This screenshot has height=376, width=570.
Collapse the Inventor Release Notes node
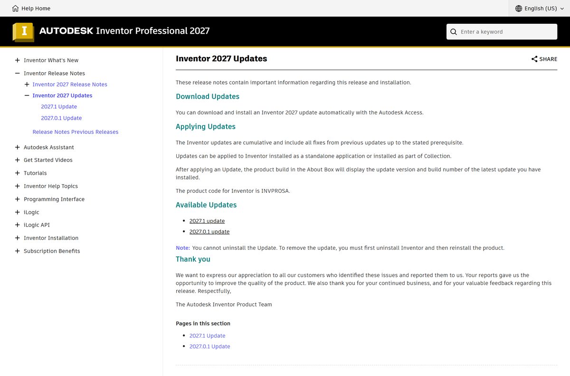pos(18,74)
